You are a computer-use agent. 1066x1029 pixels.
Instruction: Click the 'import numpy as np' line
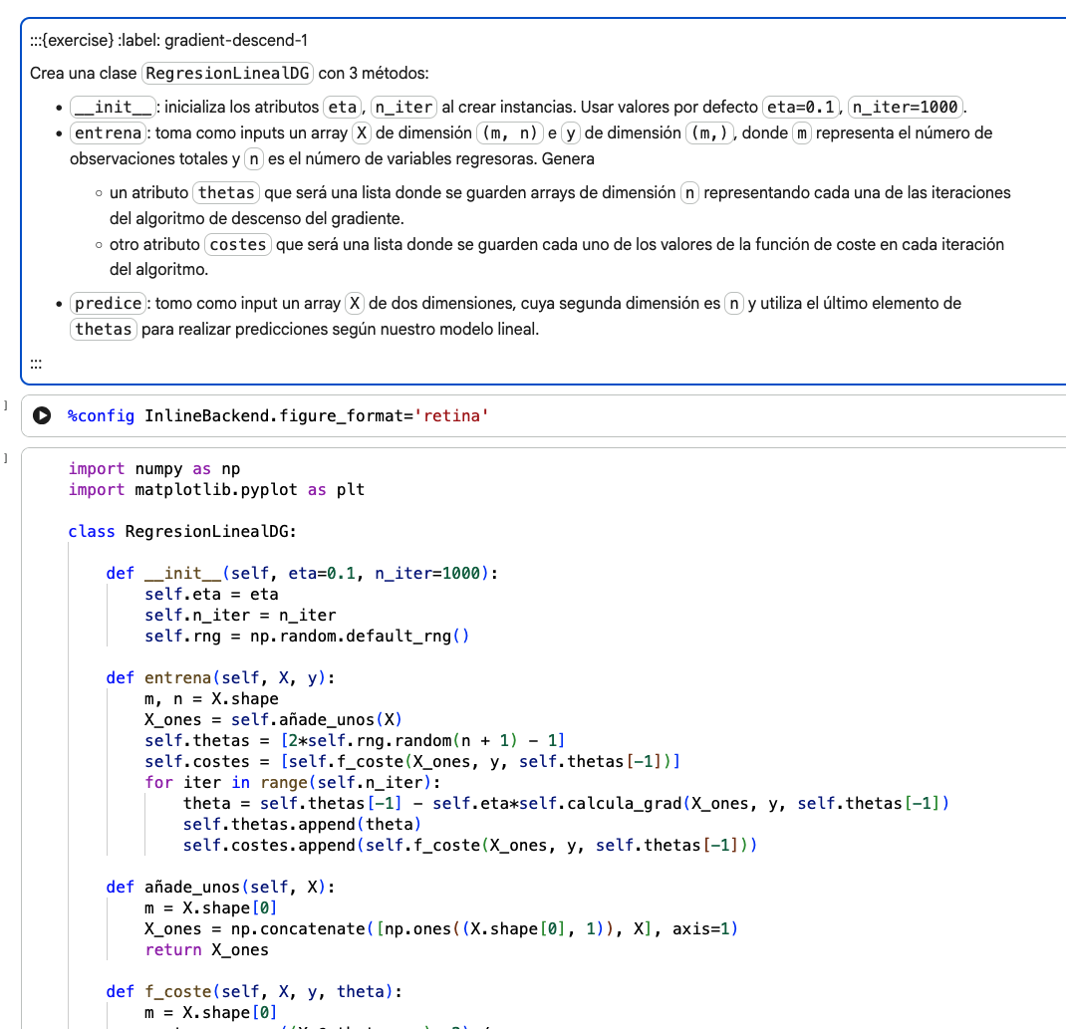[153, 468]
